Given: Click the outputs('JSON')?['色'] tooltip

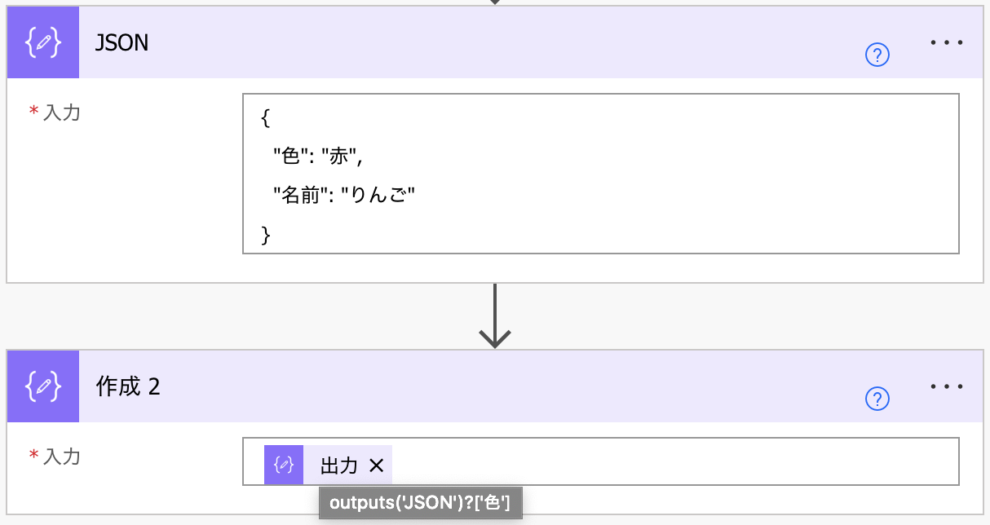Looking at the screenshot, I should click(420, 504).
